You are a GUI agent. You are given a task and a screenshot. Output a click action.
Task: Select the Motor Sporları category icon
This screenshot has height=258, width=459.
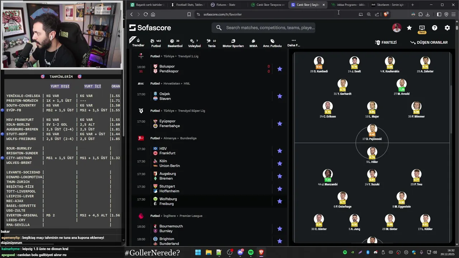233,43
